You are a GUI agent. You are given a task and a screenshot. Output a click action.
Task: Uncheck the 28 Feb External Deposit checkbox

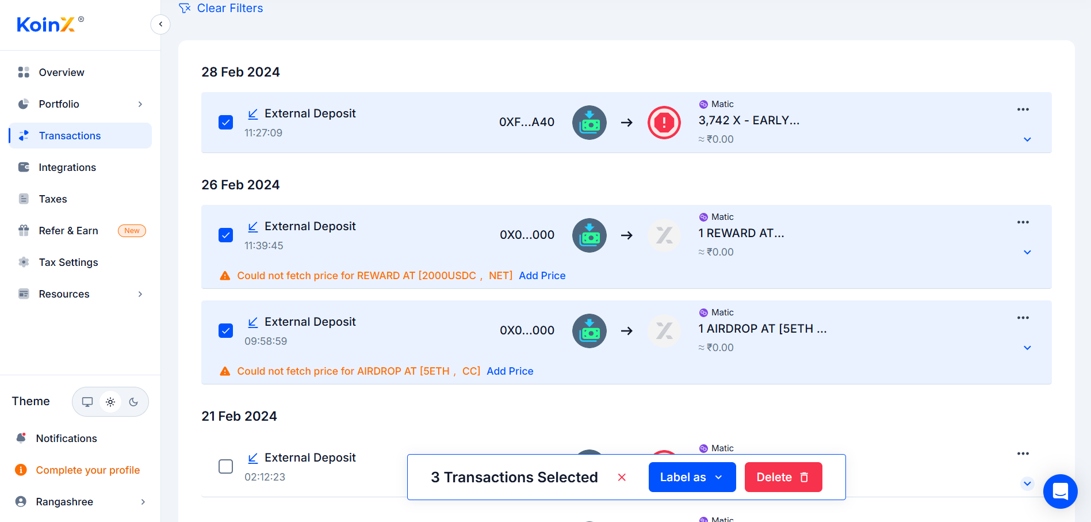[x=226, y=123]
